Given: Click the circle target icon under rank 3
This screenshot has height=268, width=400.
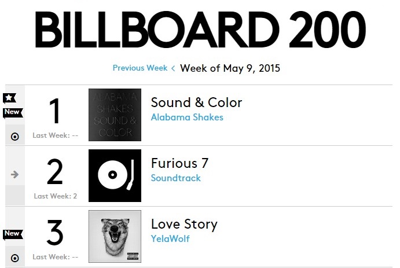Looking at the screenshot, I should tap(15, 258).
